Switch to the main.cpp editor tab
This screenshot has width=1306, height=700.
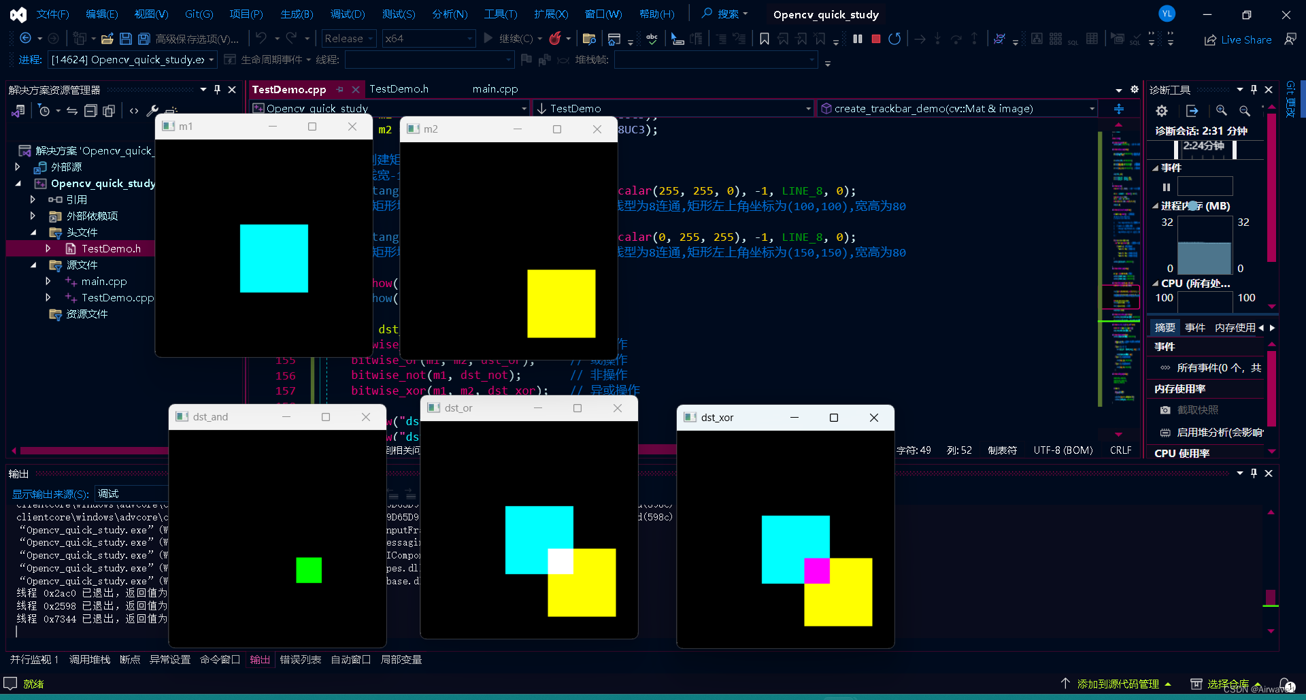(495, 89)
